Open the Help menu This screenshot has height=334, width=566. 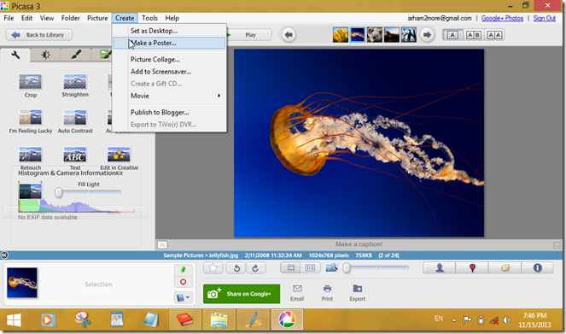[172, 18]
